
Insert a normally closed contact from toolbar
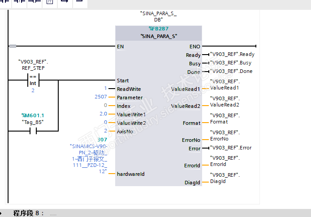coord(19,2)
